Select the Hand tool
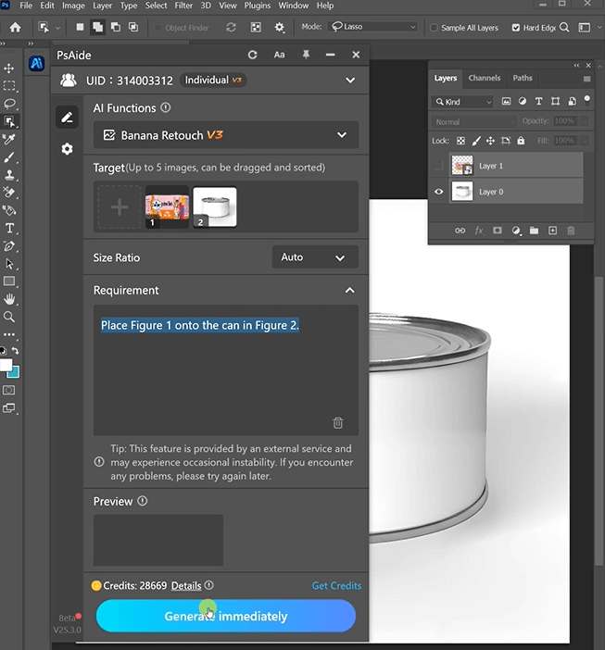Image resolution: width=605 pixels, height=650 pixels. 9,299
